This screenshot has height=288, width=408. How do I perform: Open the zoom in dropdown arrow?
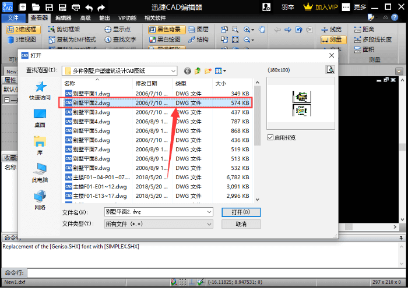click(252, 30)
